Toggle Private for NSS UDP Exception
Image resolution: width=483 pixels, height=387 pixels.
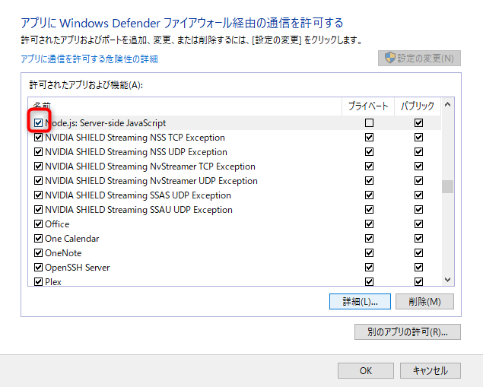coord(369,152)
